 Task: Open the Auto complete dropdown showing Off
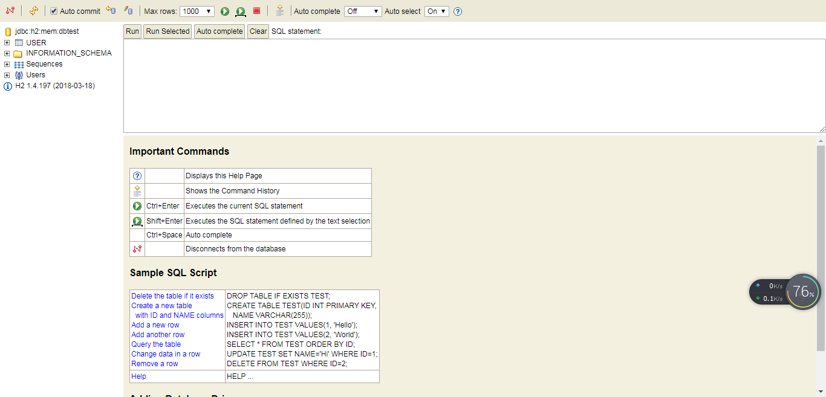(363, 11)
